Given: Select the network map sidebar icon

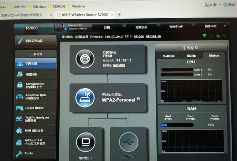Looking at the screenshot, I should (x=20, y=64).
